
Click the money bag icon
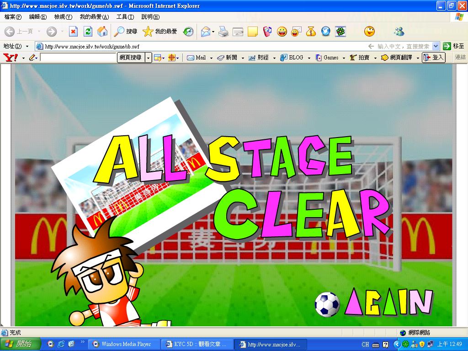click(311, 32)
